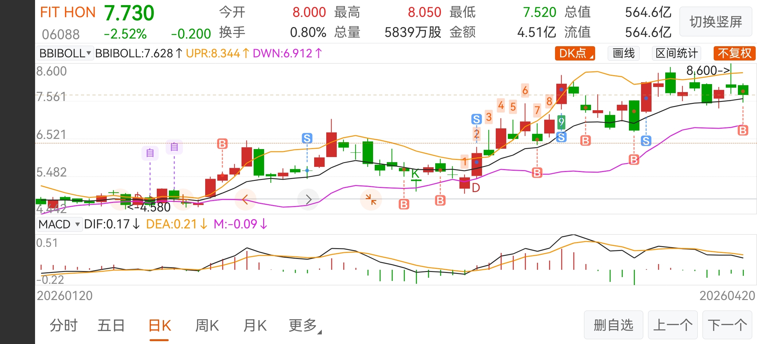Viewport: 757px width, 344px height.
Task: Open the MACD indicator dropdown
Action: pyautogui.click(x=59, y=224)
